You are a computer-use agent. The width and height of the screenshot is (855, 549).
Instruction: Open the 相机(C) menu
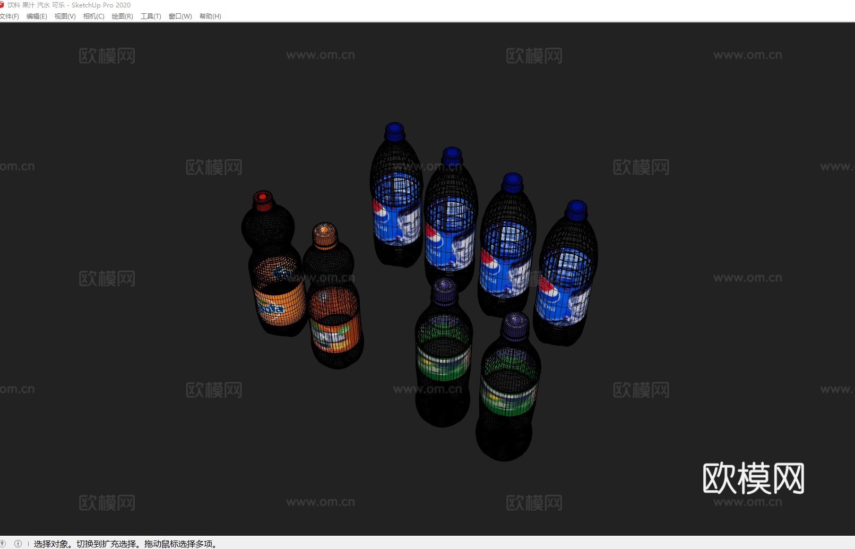[x=93, y=16]
